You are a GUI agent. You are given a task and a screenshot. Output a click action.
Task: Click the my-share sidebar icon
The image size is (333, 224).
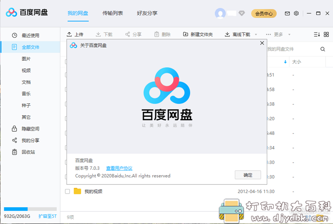coord(15,140)
